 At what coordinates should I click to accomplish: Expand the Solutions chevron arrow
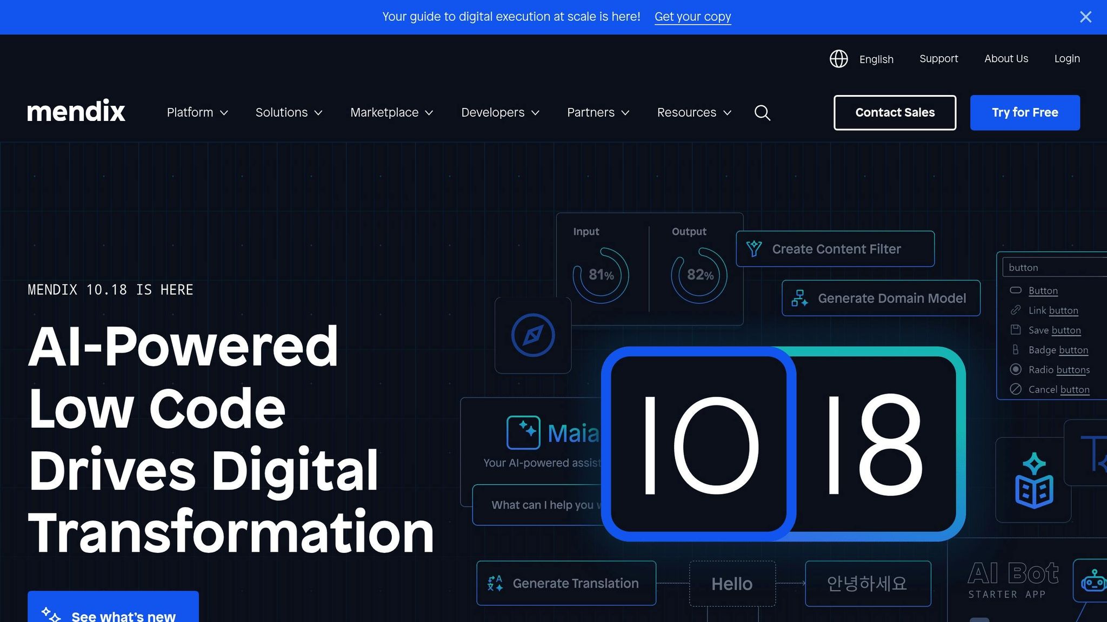coord(318,113)
